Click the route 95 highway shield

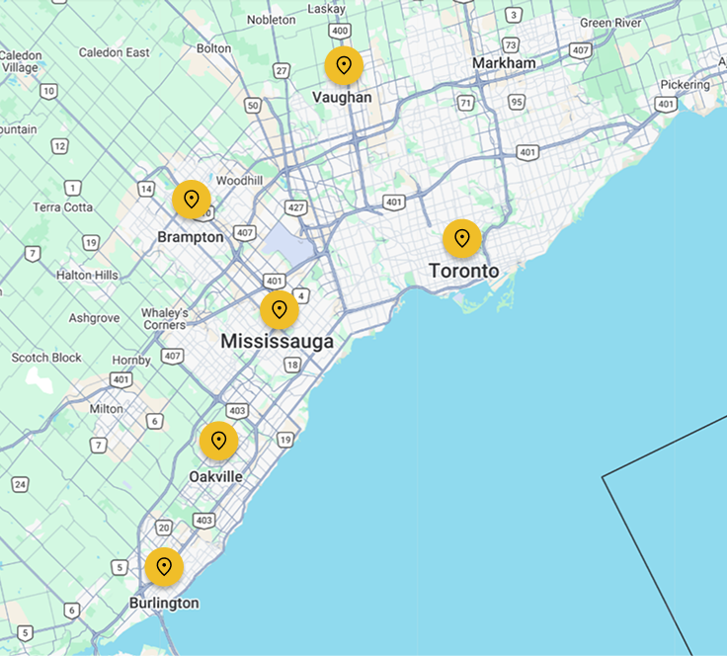pos(517,102)
